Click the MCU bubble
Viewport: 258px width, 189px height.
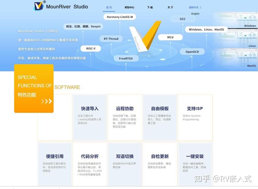[170, 37]
